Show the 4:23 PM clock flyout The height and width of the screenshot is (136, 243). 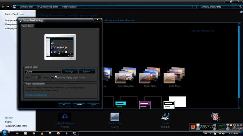coord(233,133)
